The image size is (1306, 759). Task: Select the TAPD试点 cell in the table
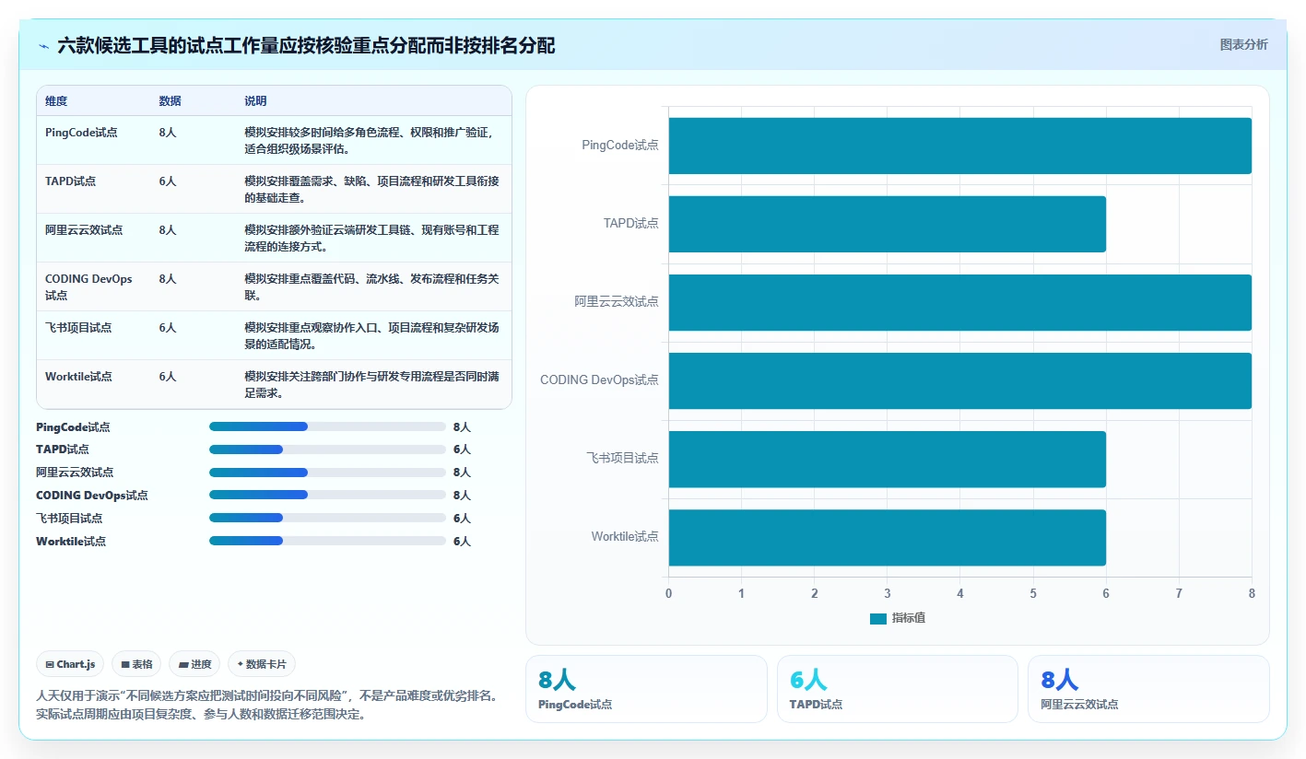[70, 181]
